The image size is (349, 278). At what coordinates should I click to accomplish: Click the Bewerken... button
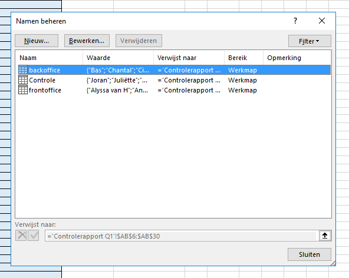pos(87,41)
